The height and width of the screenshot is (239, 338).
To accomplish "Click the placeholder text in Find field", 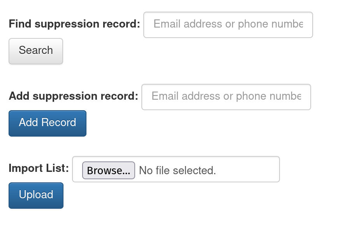I will point(228,24).
